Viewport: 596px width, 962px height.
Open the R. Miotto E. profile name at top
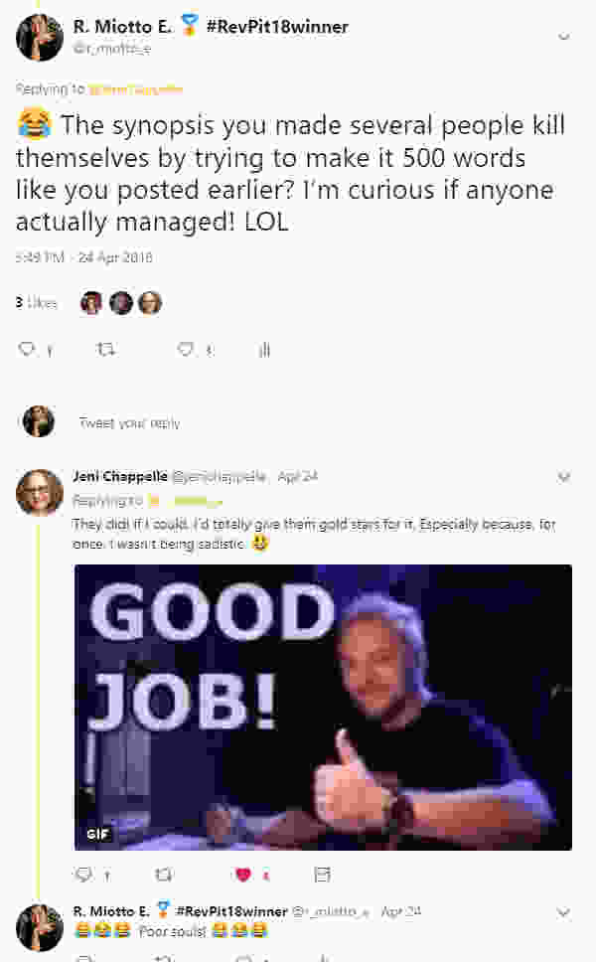coord(122,27)
